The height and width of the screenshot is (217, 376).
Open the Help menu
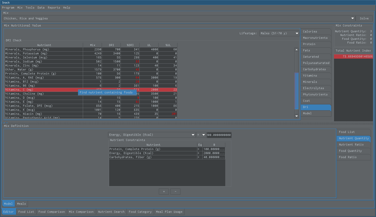67,8
